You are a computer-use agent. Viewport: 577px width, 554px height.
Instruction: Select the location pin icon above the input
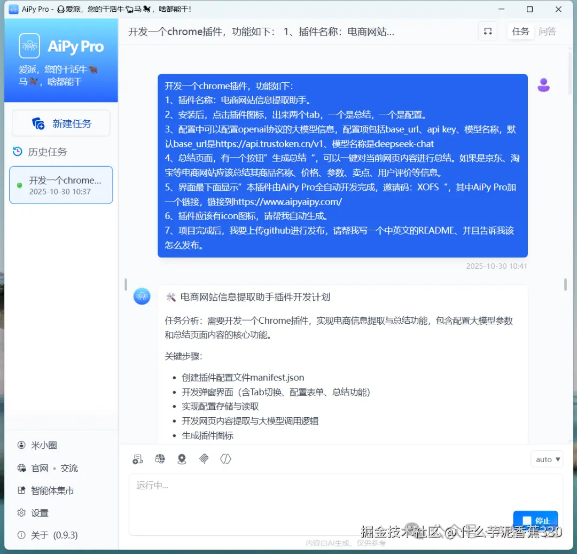pos(182,459)
